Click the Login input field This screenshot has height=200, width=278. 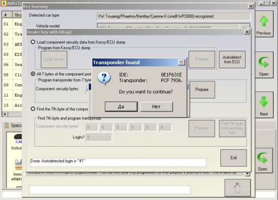tap(99, 137)
